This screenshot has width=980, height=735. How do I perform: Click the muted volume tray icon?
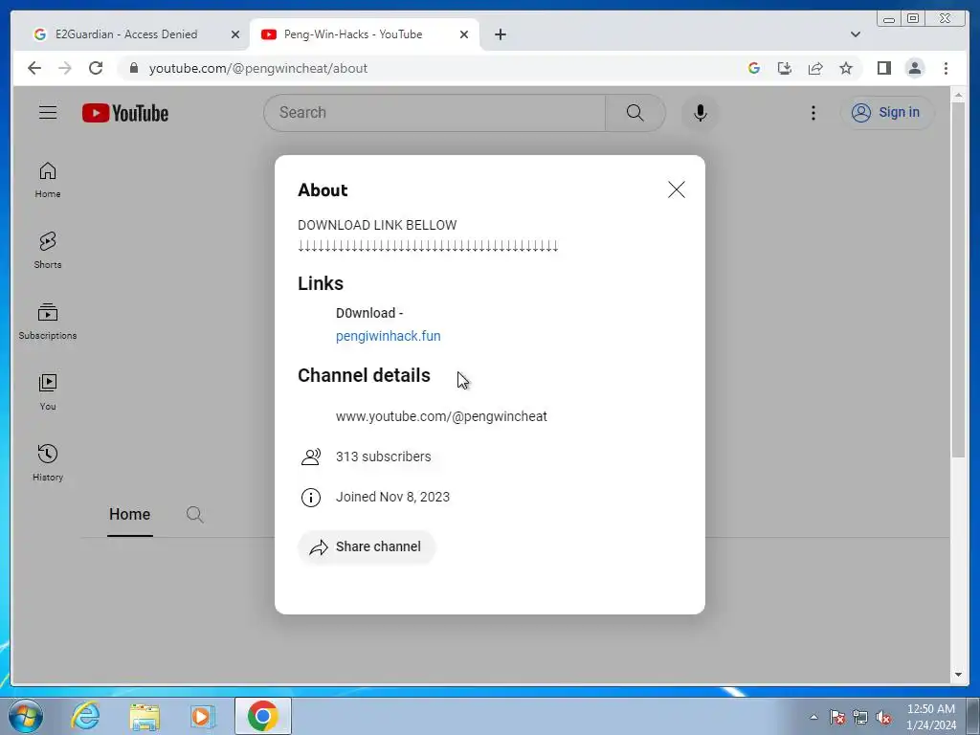point(883,717)
